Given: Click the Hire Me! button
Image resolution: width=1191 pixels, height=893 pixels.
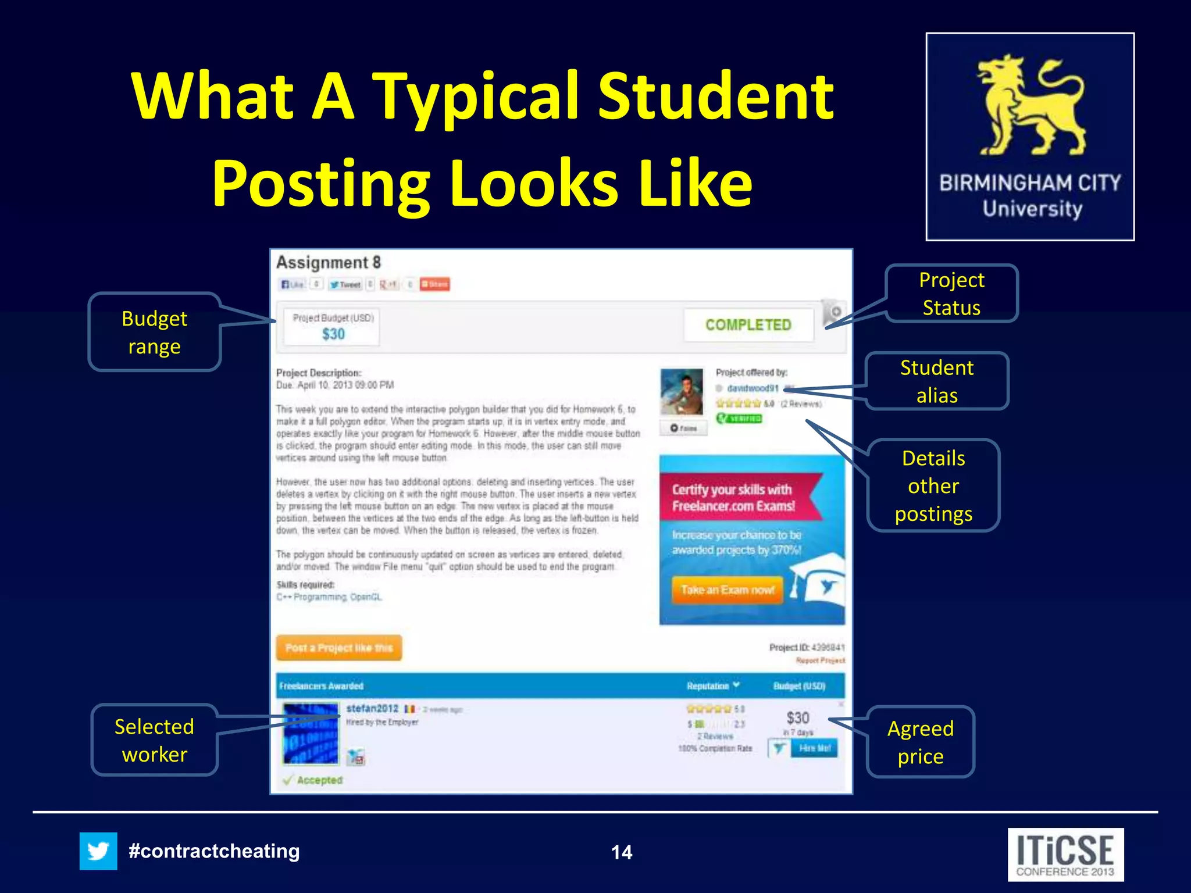Looking at the screenshot, I should (814, 748).
